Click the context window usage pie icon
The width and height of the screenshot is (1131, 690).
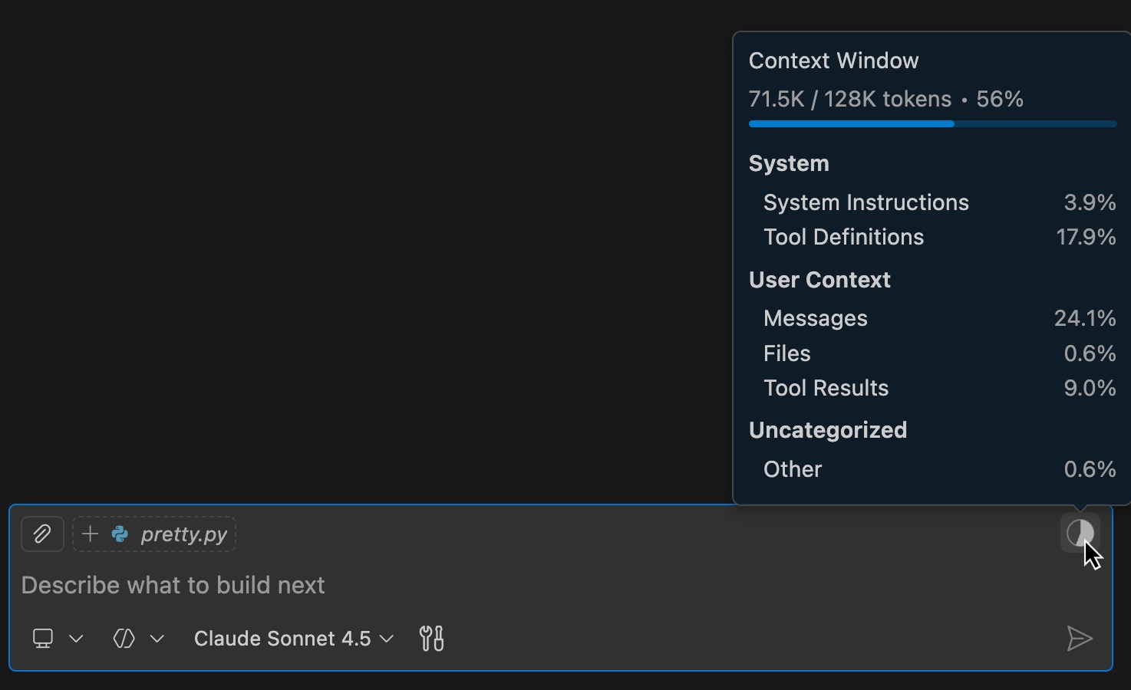tap(1080, 533)
